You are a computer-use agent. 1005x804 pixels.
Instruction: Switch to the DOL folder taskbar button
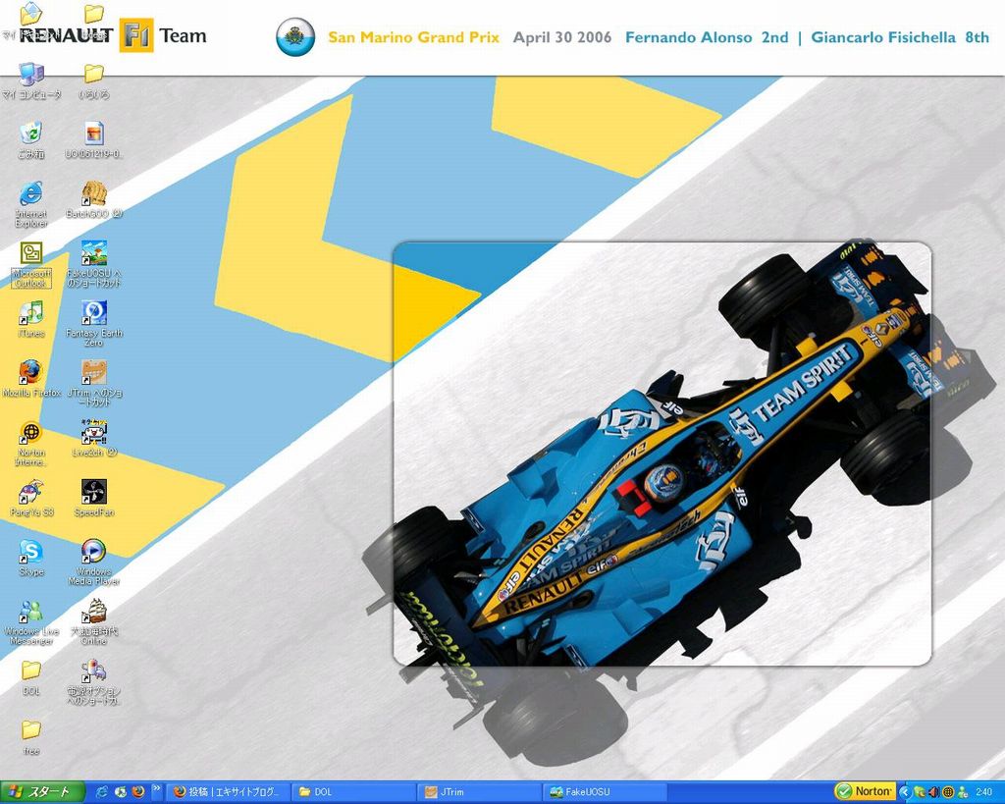click(355, 792)
